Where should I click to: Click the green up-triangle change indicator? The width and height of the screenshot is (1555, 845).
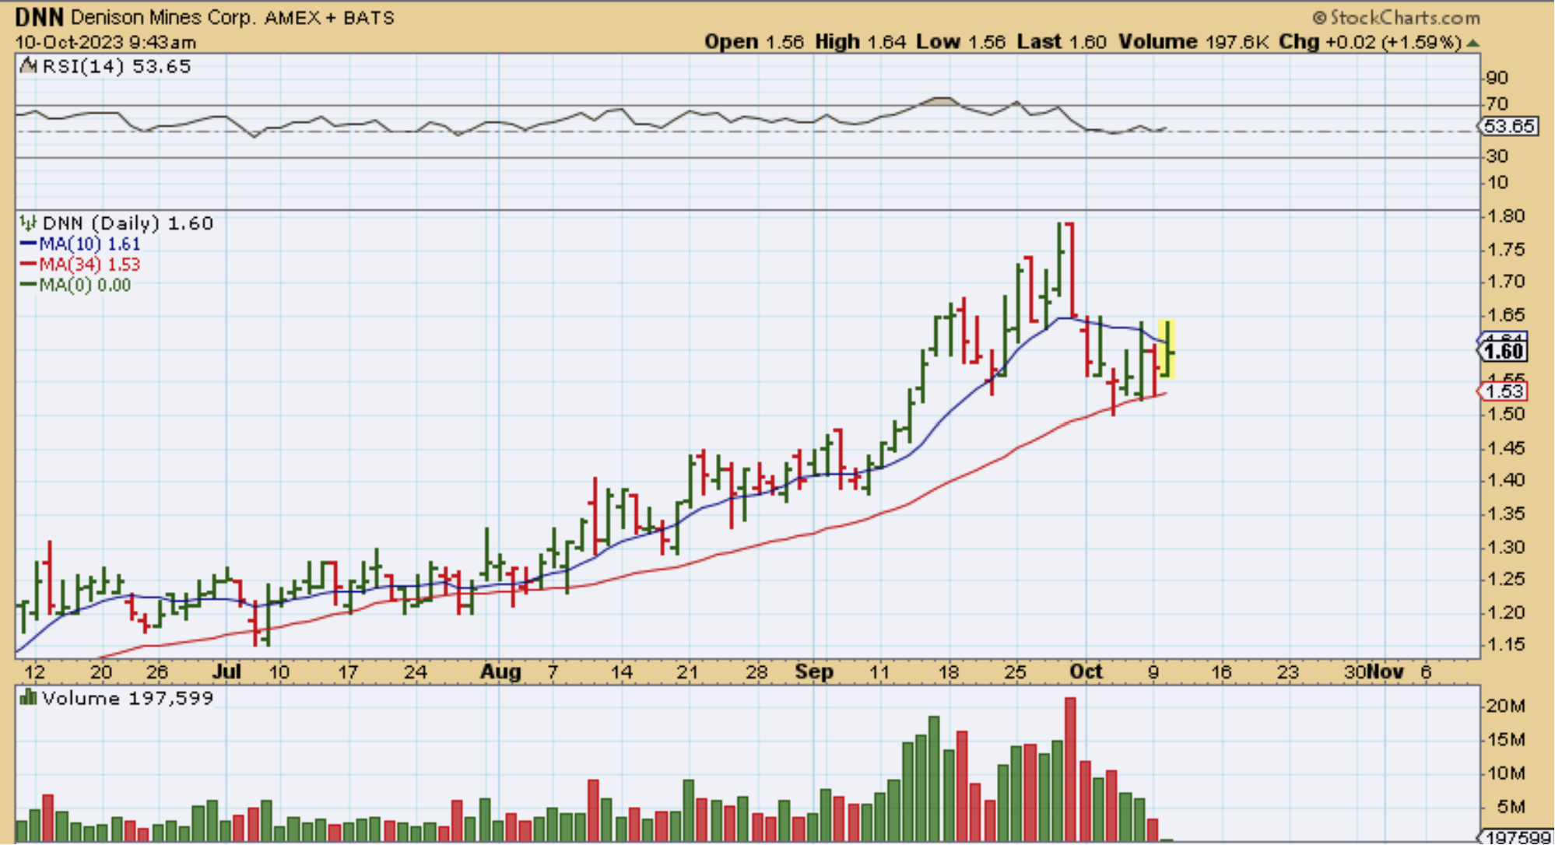pos(1473,43)
